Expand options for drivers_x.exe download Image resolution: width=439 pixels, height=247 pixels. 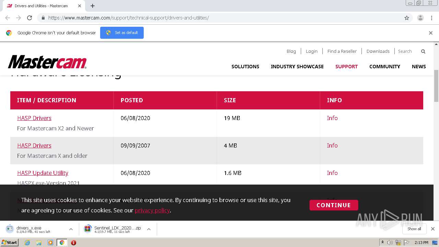pos(71,229)
